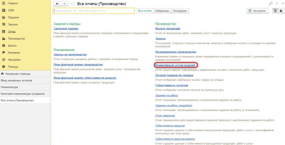285x145 pixels.
Task: Open Незавершенное производство report
Action: pos(176,52)
